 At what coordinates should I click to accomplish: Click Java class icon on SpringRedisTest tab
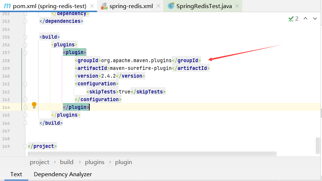171,6
